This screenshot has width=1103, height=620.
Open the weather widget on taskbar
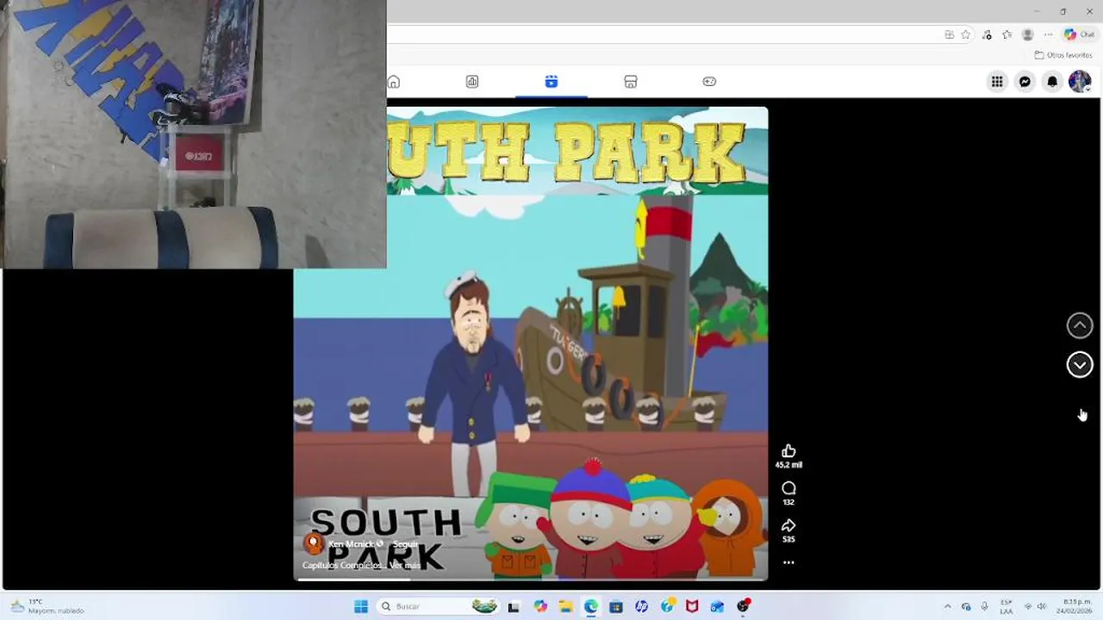(x=47, y=606)
